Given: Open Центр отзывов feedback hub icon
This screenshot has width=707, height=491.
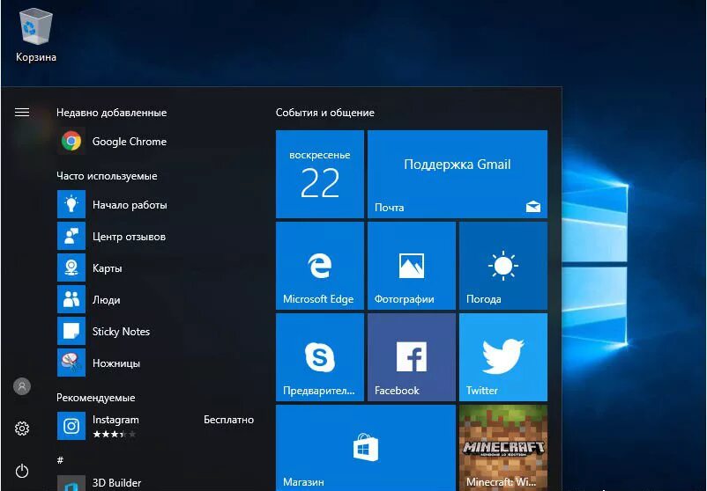Looking at the screenshot, I should [71, 236].
